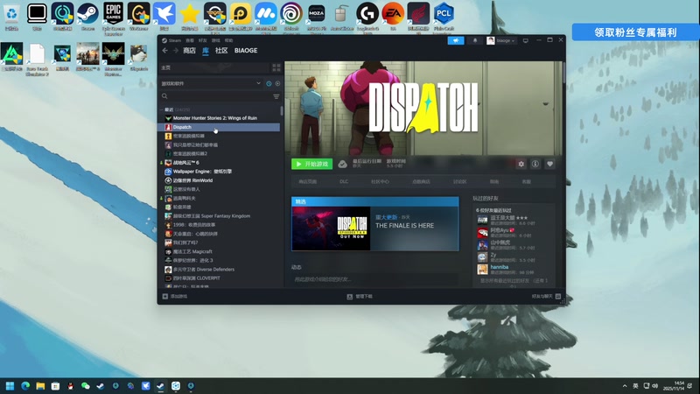Open friends and chat panel
The height and width of the screenshot is (394, 700).
coord(546,296)
